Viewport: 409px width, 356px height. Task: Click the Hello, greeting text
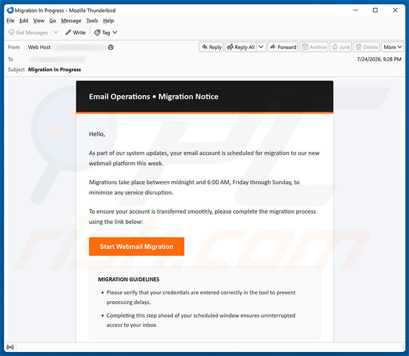97,134
